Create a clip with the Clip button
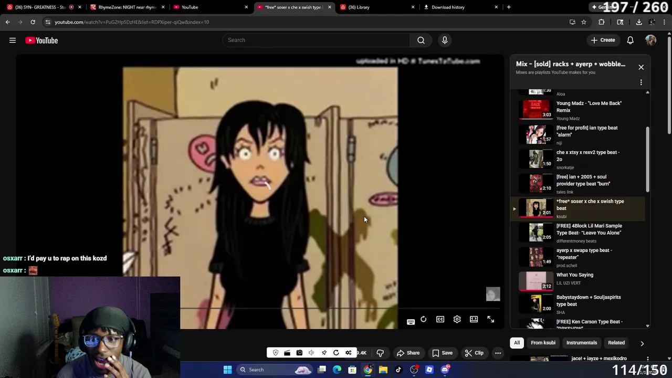The width and height of the screenshot is (672, 378). 474,353
